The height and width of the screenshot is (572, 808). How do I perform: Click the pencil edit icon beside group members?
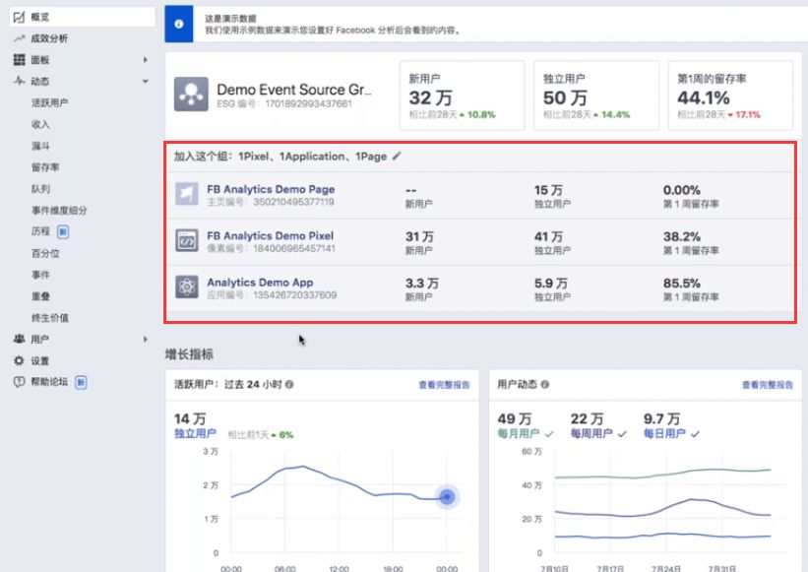click(x=397, y=156)
